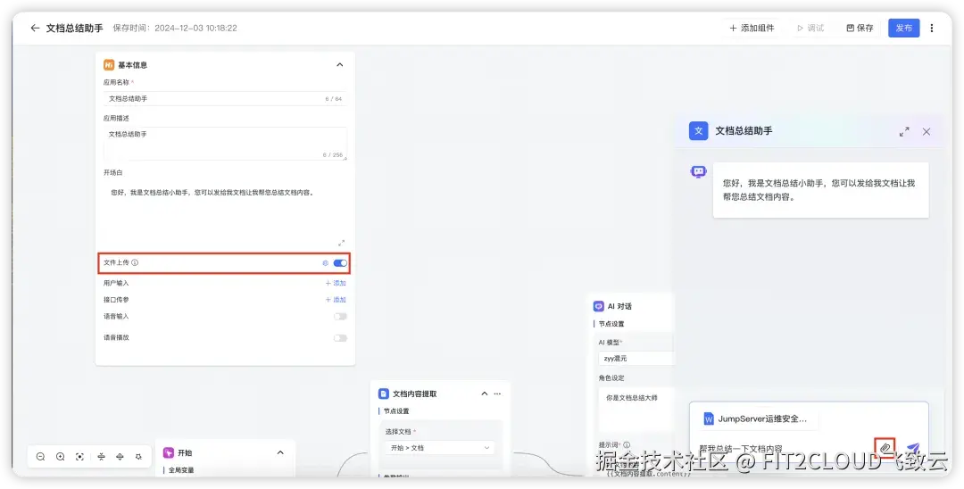Viewport: 964px width, 489px height.
Task: Click the purple 开始 node icon
Action: pyautogui.click(x=169, y=452)
